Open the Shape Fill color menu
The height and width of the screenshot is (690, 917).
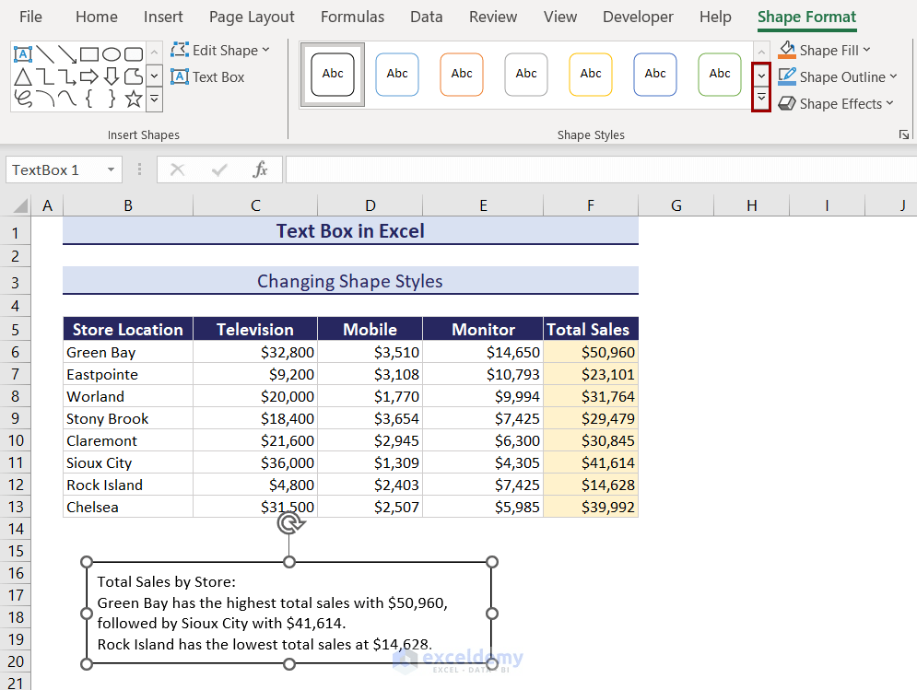tap(825, 50)
